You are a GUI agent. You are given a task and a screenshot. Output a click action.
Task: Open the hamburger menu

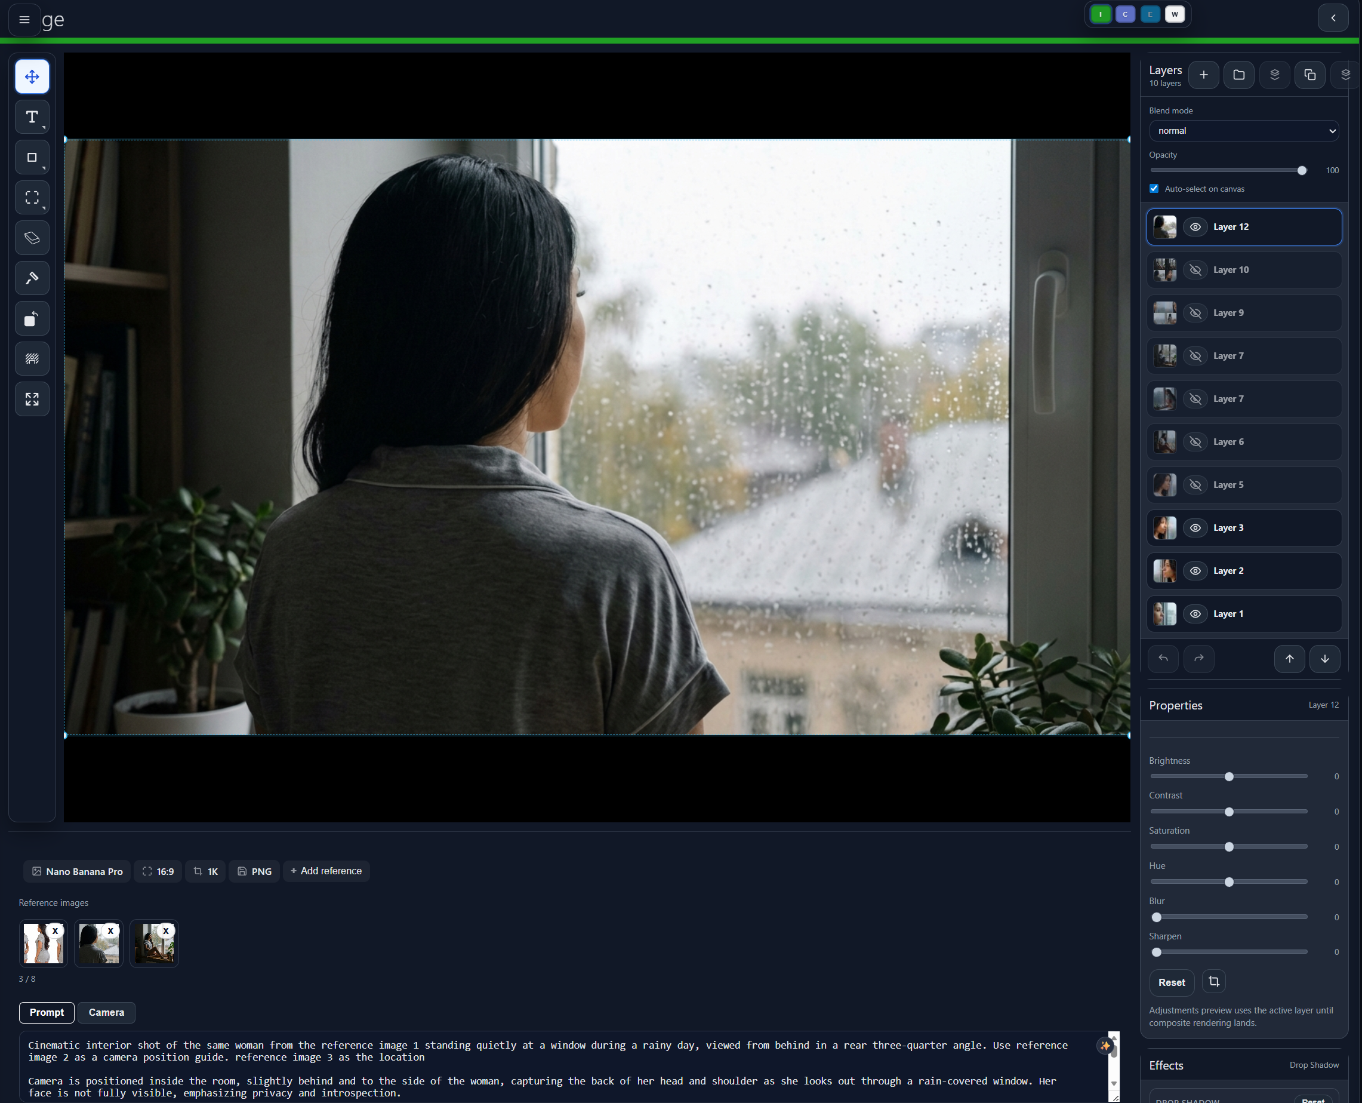pos(24,20)
